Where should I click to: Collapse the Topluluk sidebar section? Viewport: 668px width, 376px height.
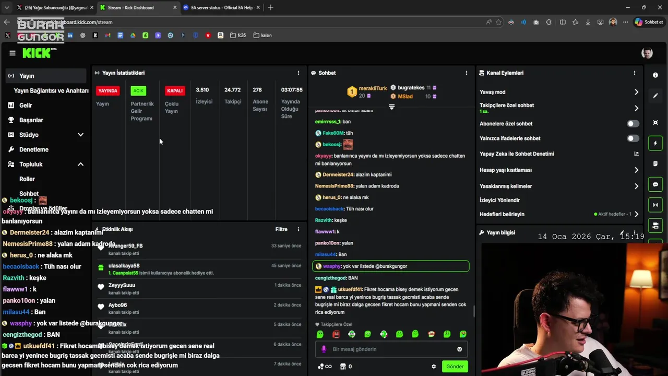click(x=81, y=164)
